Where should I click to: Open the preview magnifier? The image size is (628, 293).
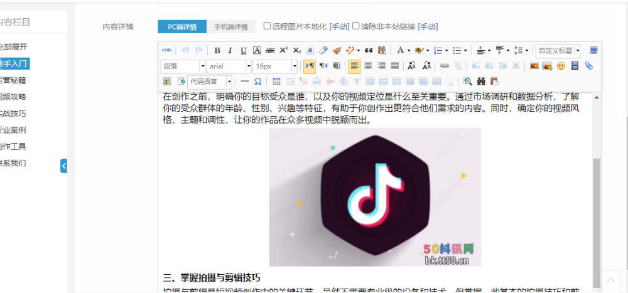click(x=468, y=82)
